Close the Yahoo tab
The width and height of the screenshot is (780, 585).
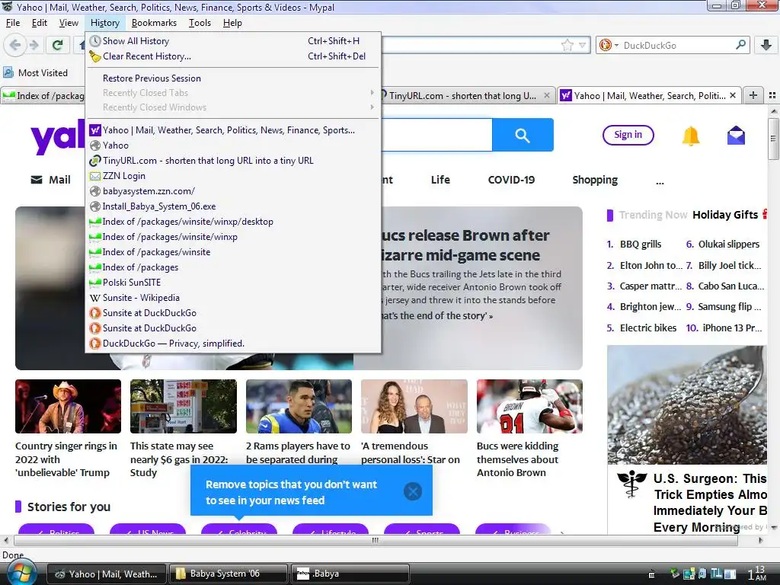click(x=733, y=95)
